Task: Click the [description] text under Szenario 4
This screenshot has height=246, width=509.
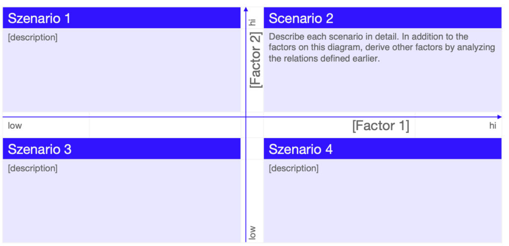Action: point(293,168)
